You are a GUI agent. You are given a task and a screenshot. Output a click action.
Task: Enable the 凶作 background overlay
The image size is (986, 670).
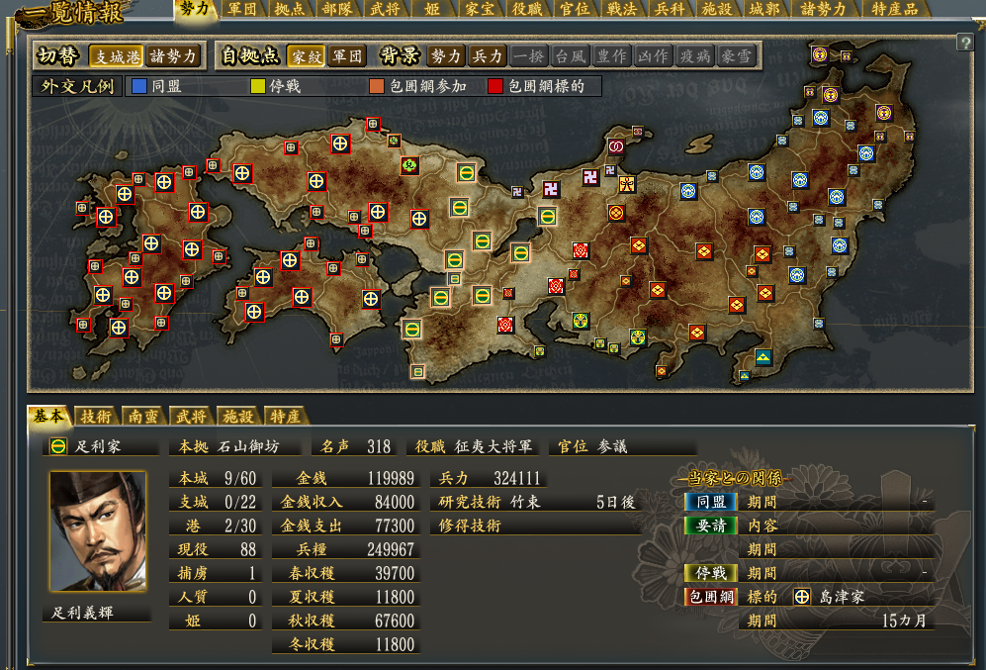(654, 56)
